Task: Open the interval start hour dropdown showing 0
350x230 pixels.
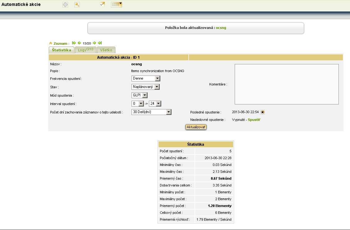Action: click(137, 103)
